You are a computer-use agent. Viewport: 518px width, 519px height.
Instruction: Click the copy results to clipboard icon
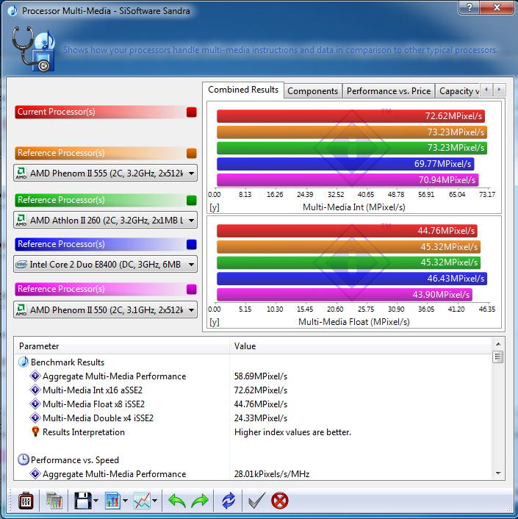tap(54, 501)
